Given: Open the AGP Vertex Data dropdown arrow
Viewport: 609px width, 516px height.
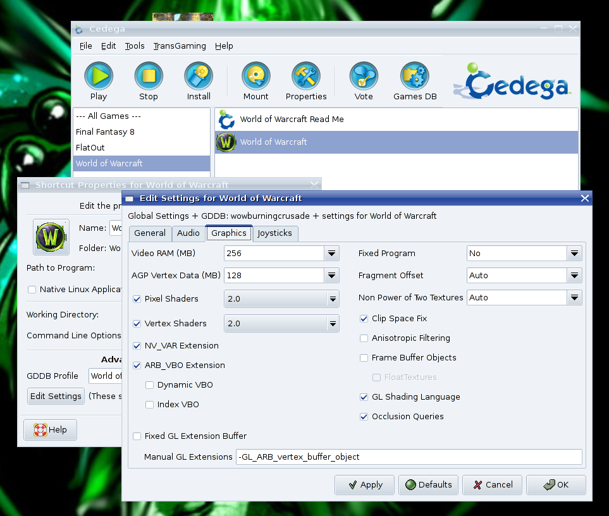Looking at the screenshot, I should tap(331, 276).
